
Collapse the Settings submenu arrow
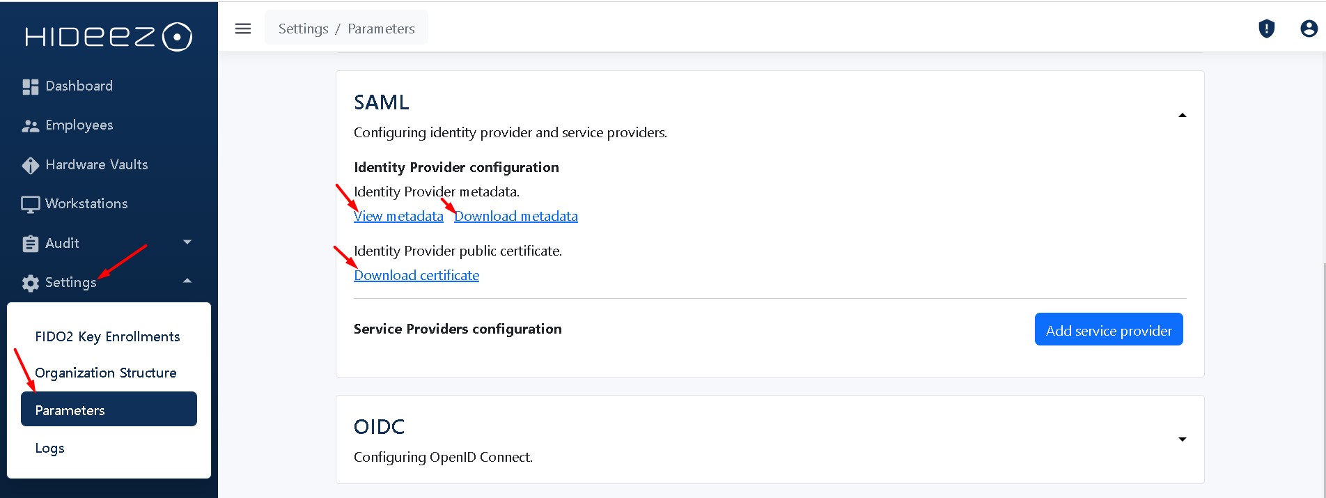pyautogui.click(x=187, y=281)
